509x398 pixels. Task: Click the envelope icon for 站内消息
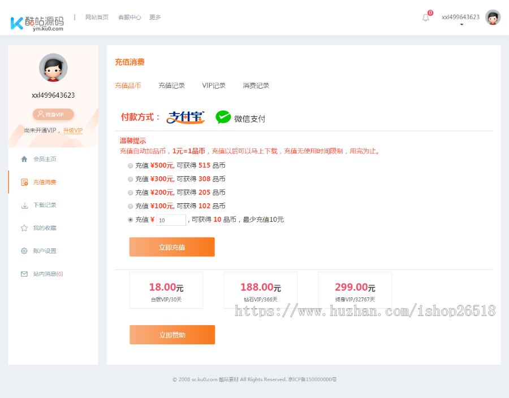coord(24,274)
